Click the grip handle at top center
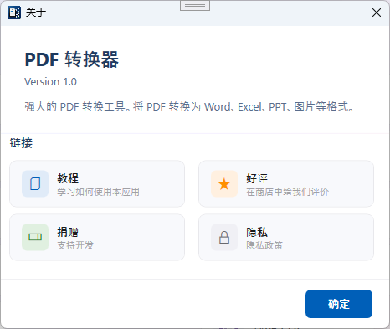 pos(195,6)
